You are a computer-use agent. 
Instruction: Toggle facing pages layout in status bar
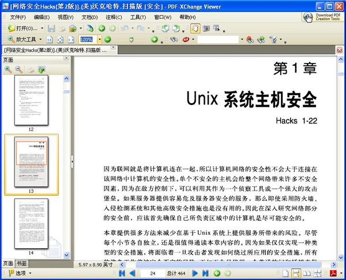click(307, 273)
